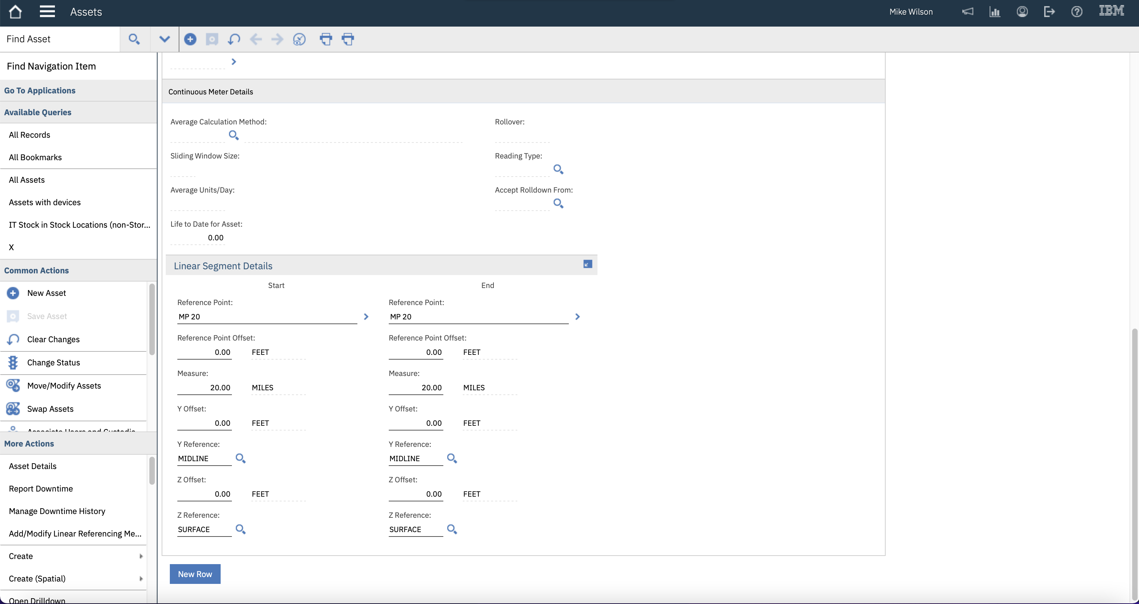Expand the Create submenu arrow
The image size is (1139, 604).
click(140, 556)
